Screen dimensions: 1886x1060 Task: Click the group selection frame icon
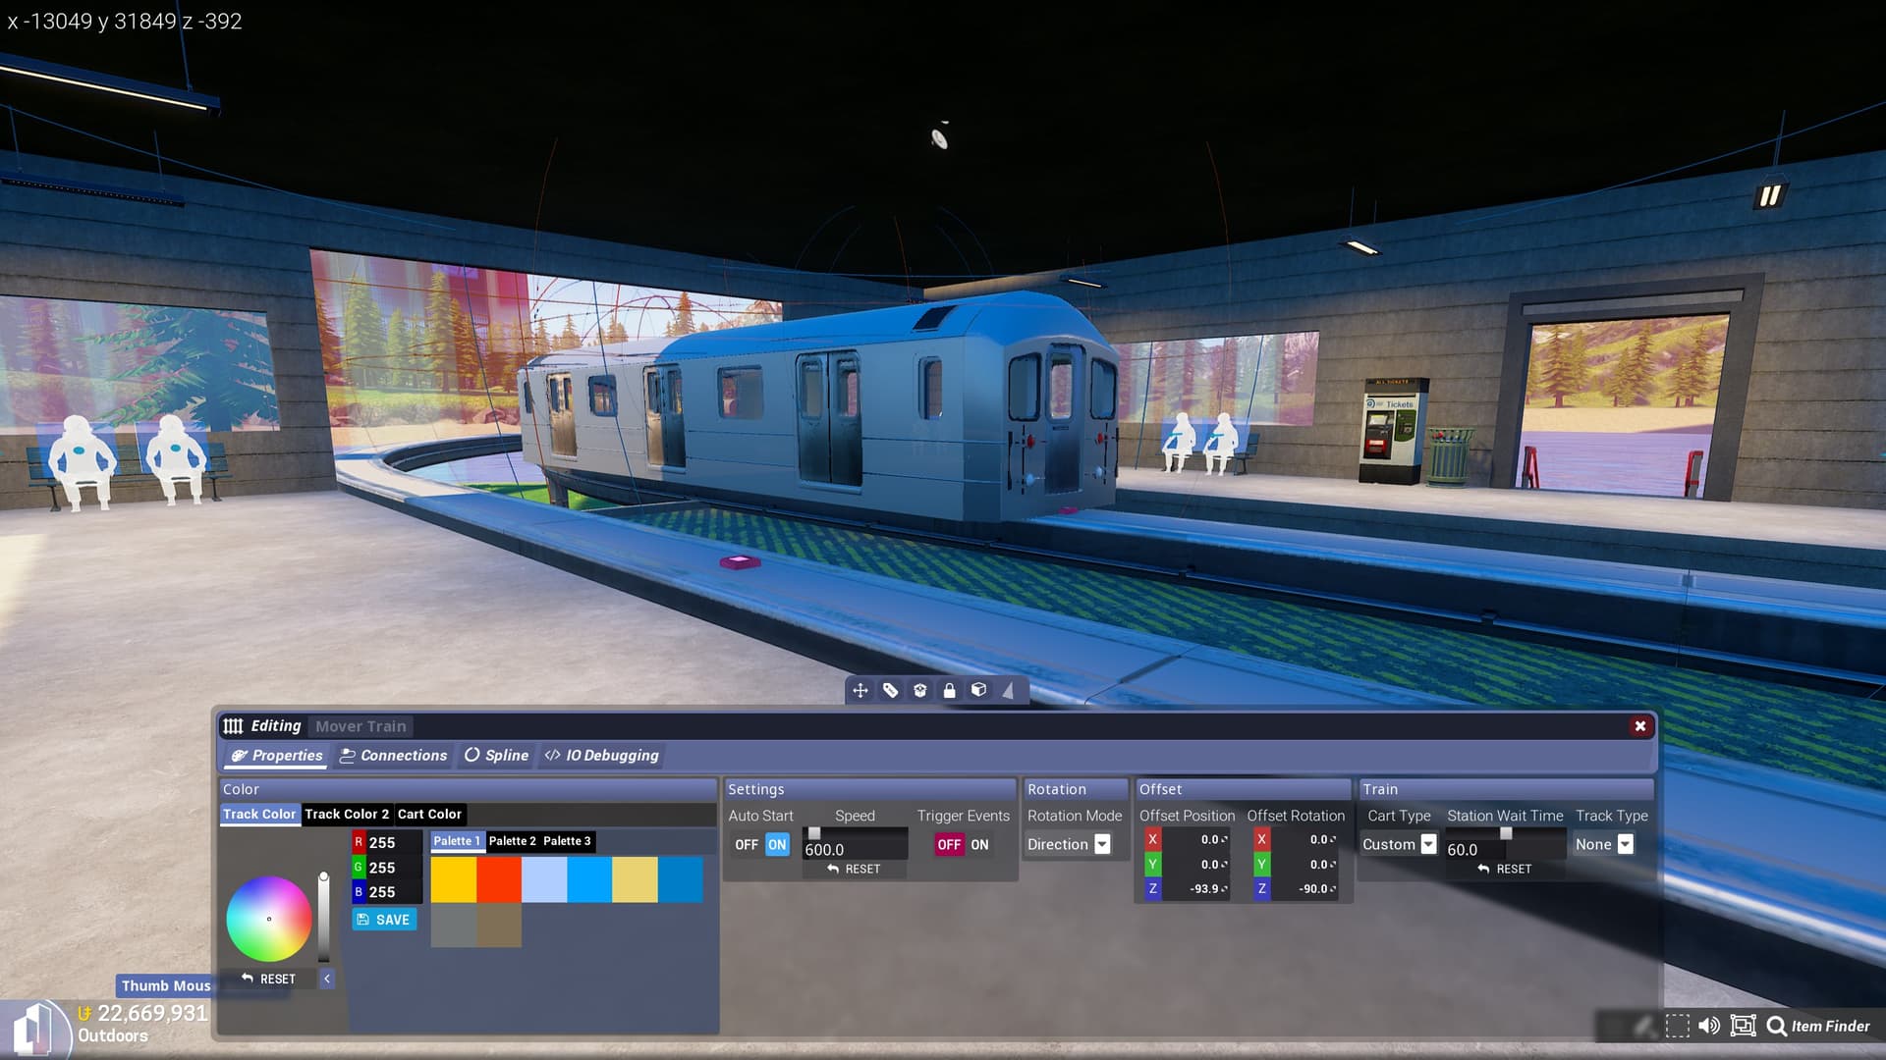[1743, 1026]
